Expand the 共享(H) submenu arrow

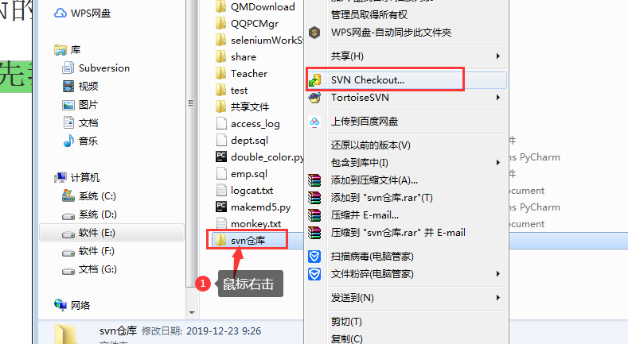pyautogui.click(x=497, y=56)
